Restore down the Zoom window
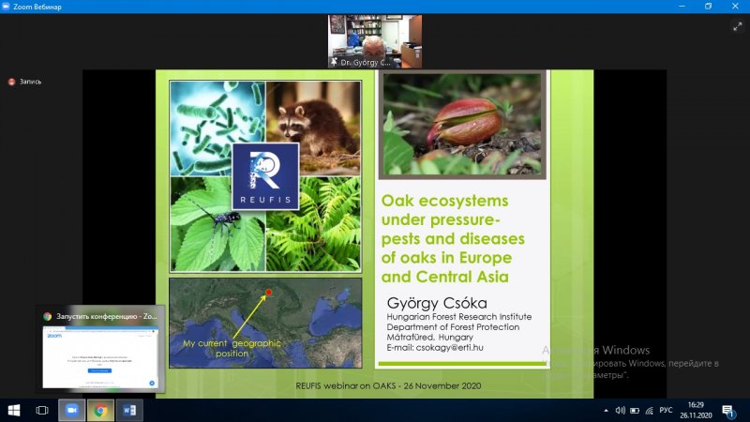750x422 pixels. [709, 7]
